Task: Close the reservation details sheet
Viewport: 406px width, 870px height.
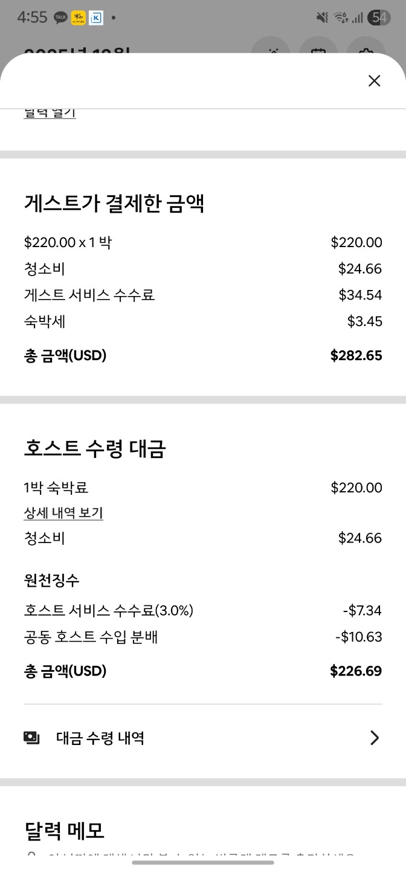Action: click(374, 81)
